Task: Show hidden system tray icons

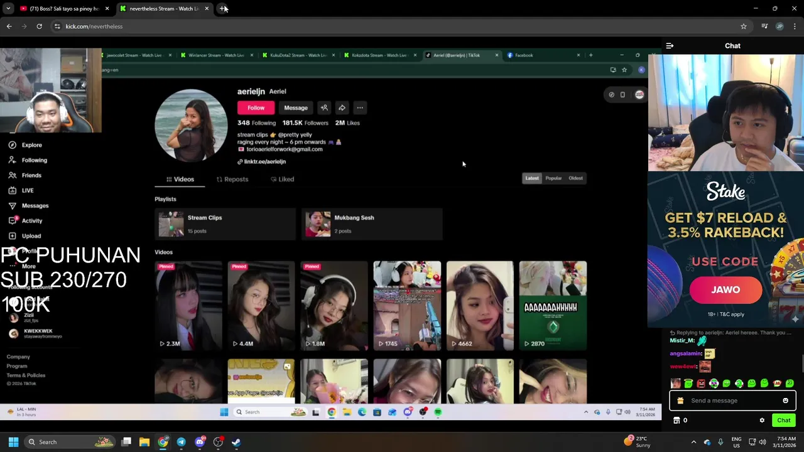Action: click(x=693, y=442)
